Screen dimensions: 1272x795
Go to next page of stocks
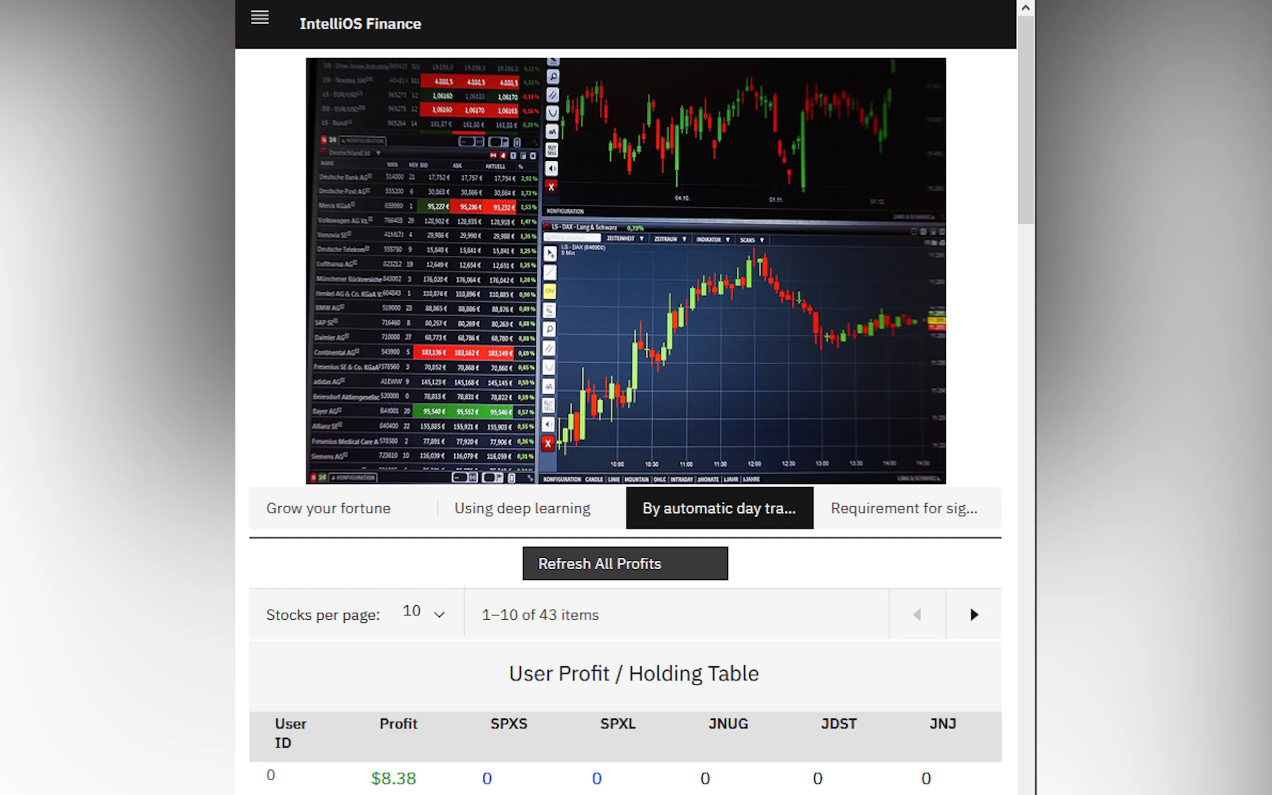[x=974, y=614]
